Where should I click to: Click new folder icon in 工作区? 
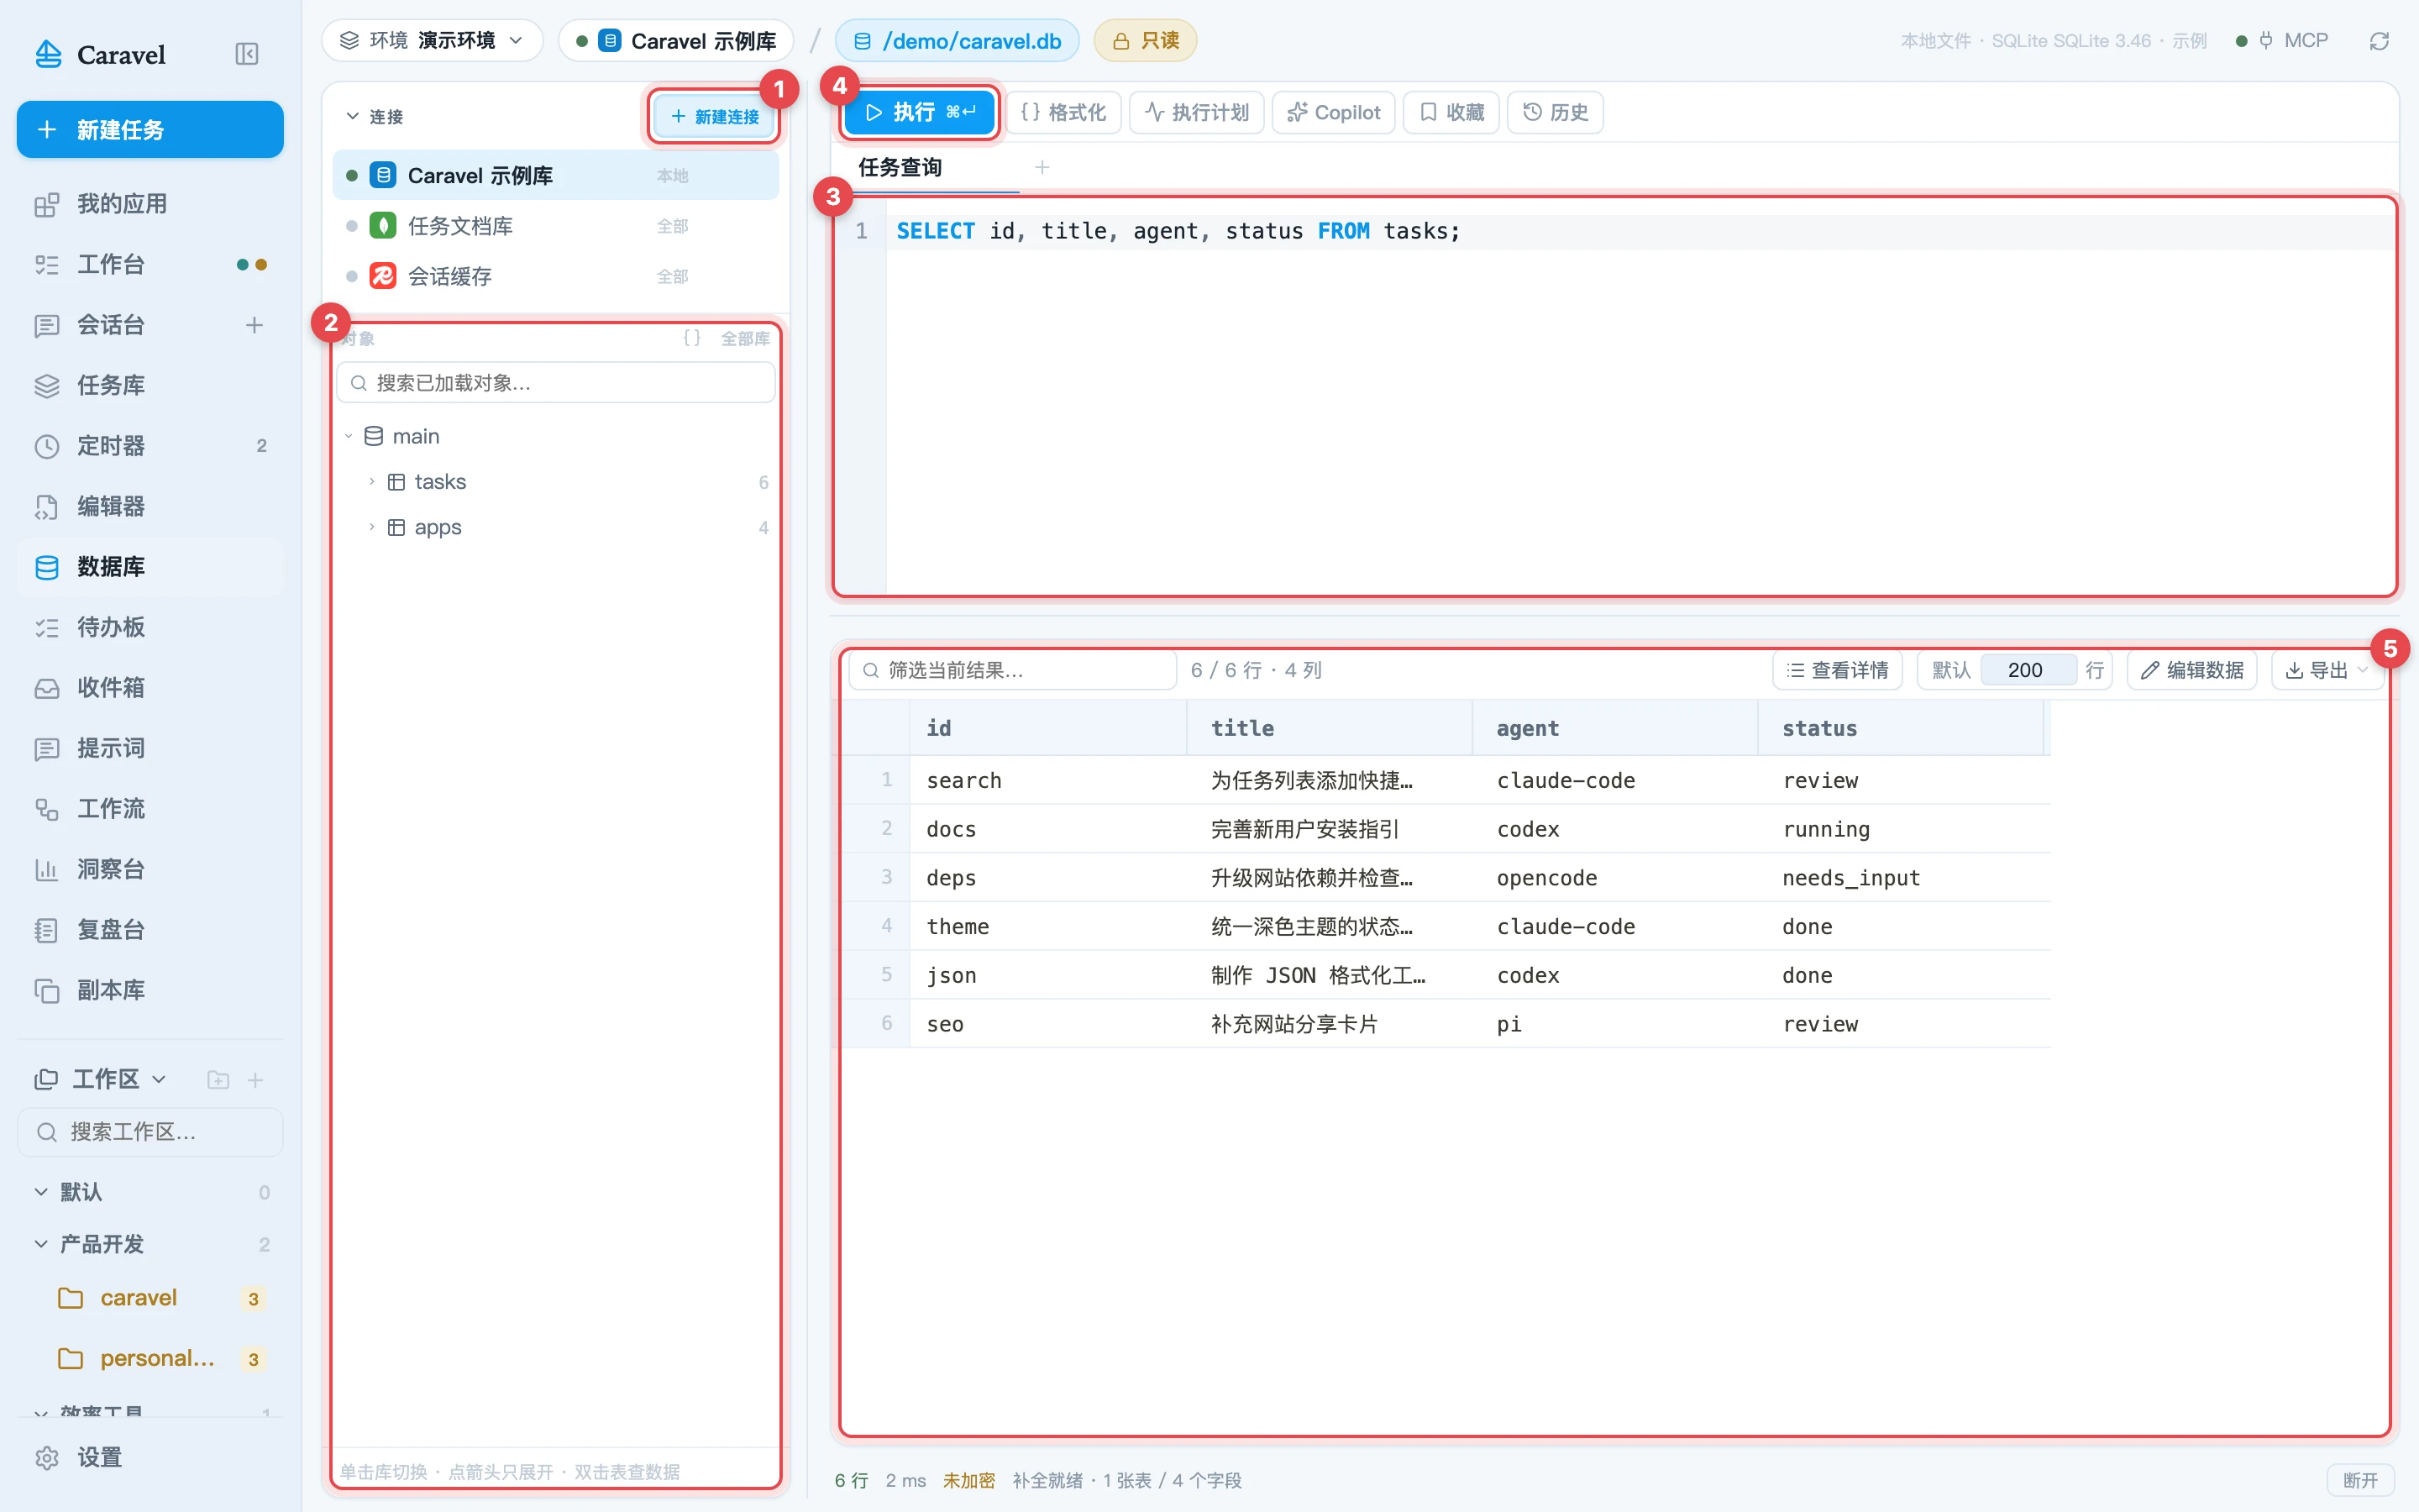(218, 1080)
